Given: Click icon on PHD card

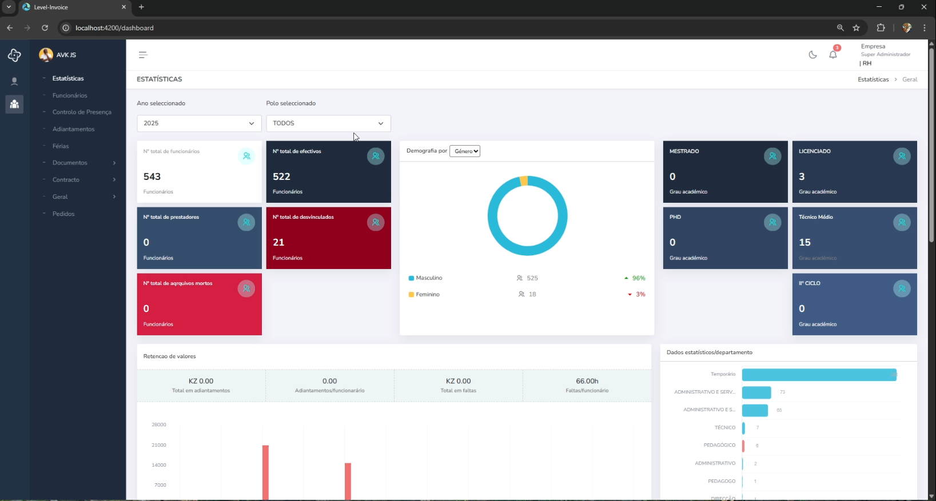Looking at the screenshot, I should tap(772, 222).
